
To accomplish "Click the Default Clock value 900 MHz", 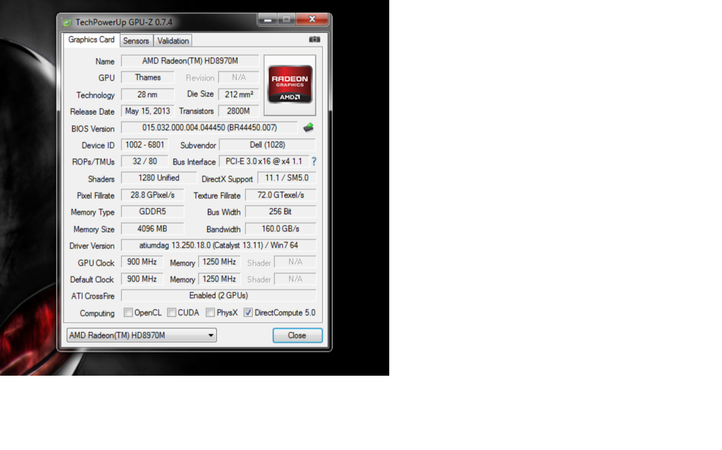I will click(x=142, y=279).
